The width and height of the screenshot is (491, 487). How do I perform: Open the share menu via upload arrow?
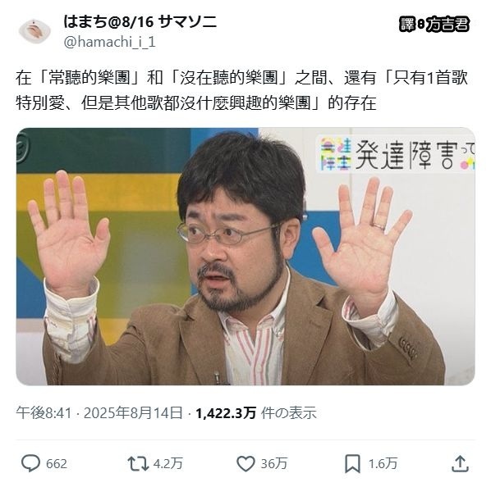pyautogui.click(x=460, y=463)
